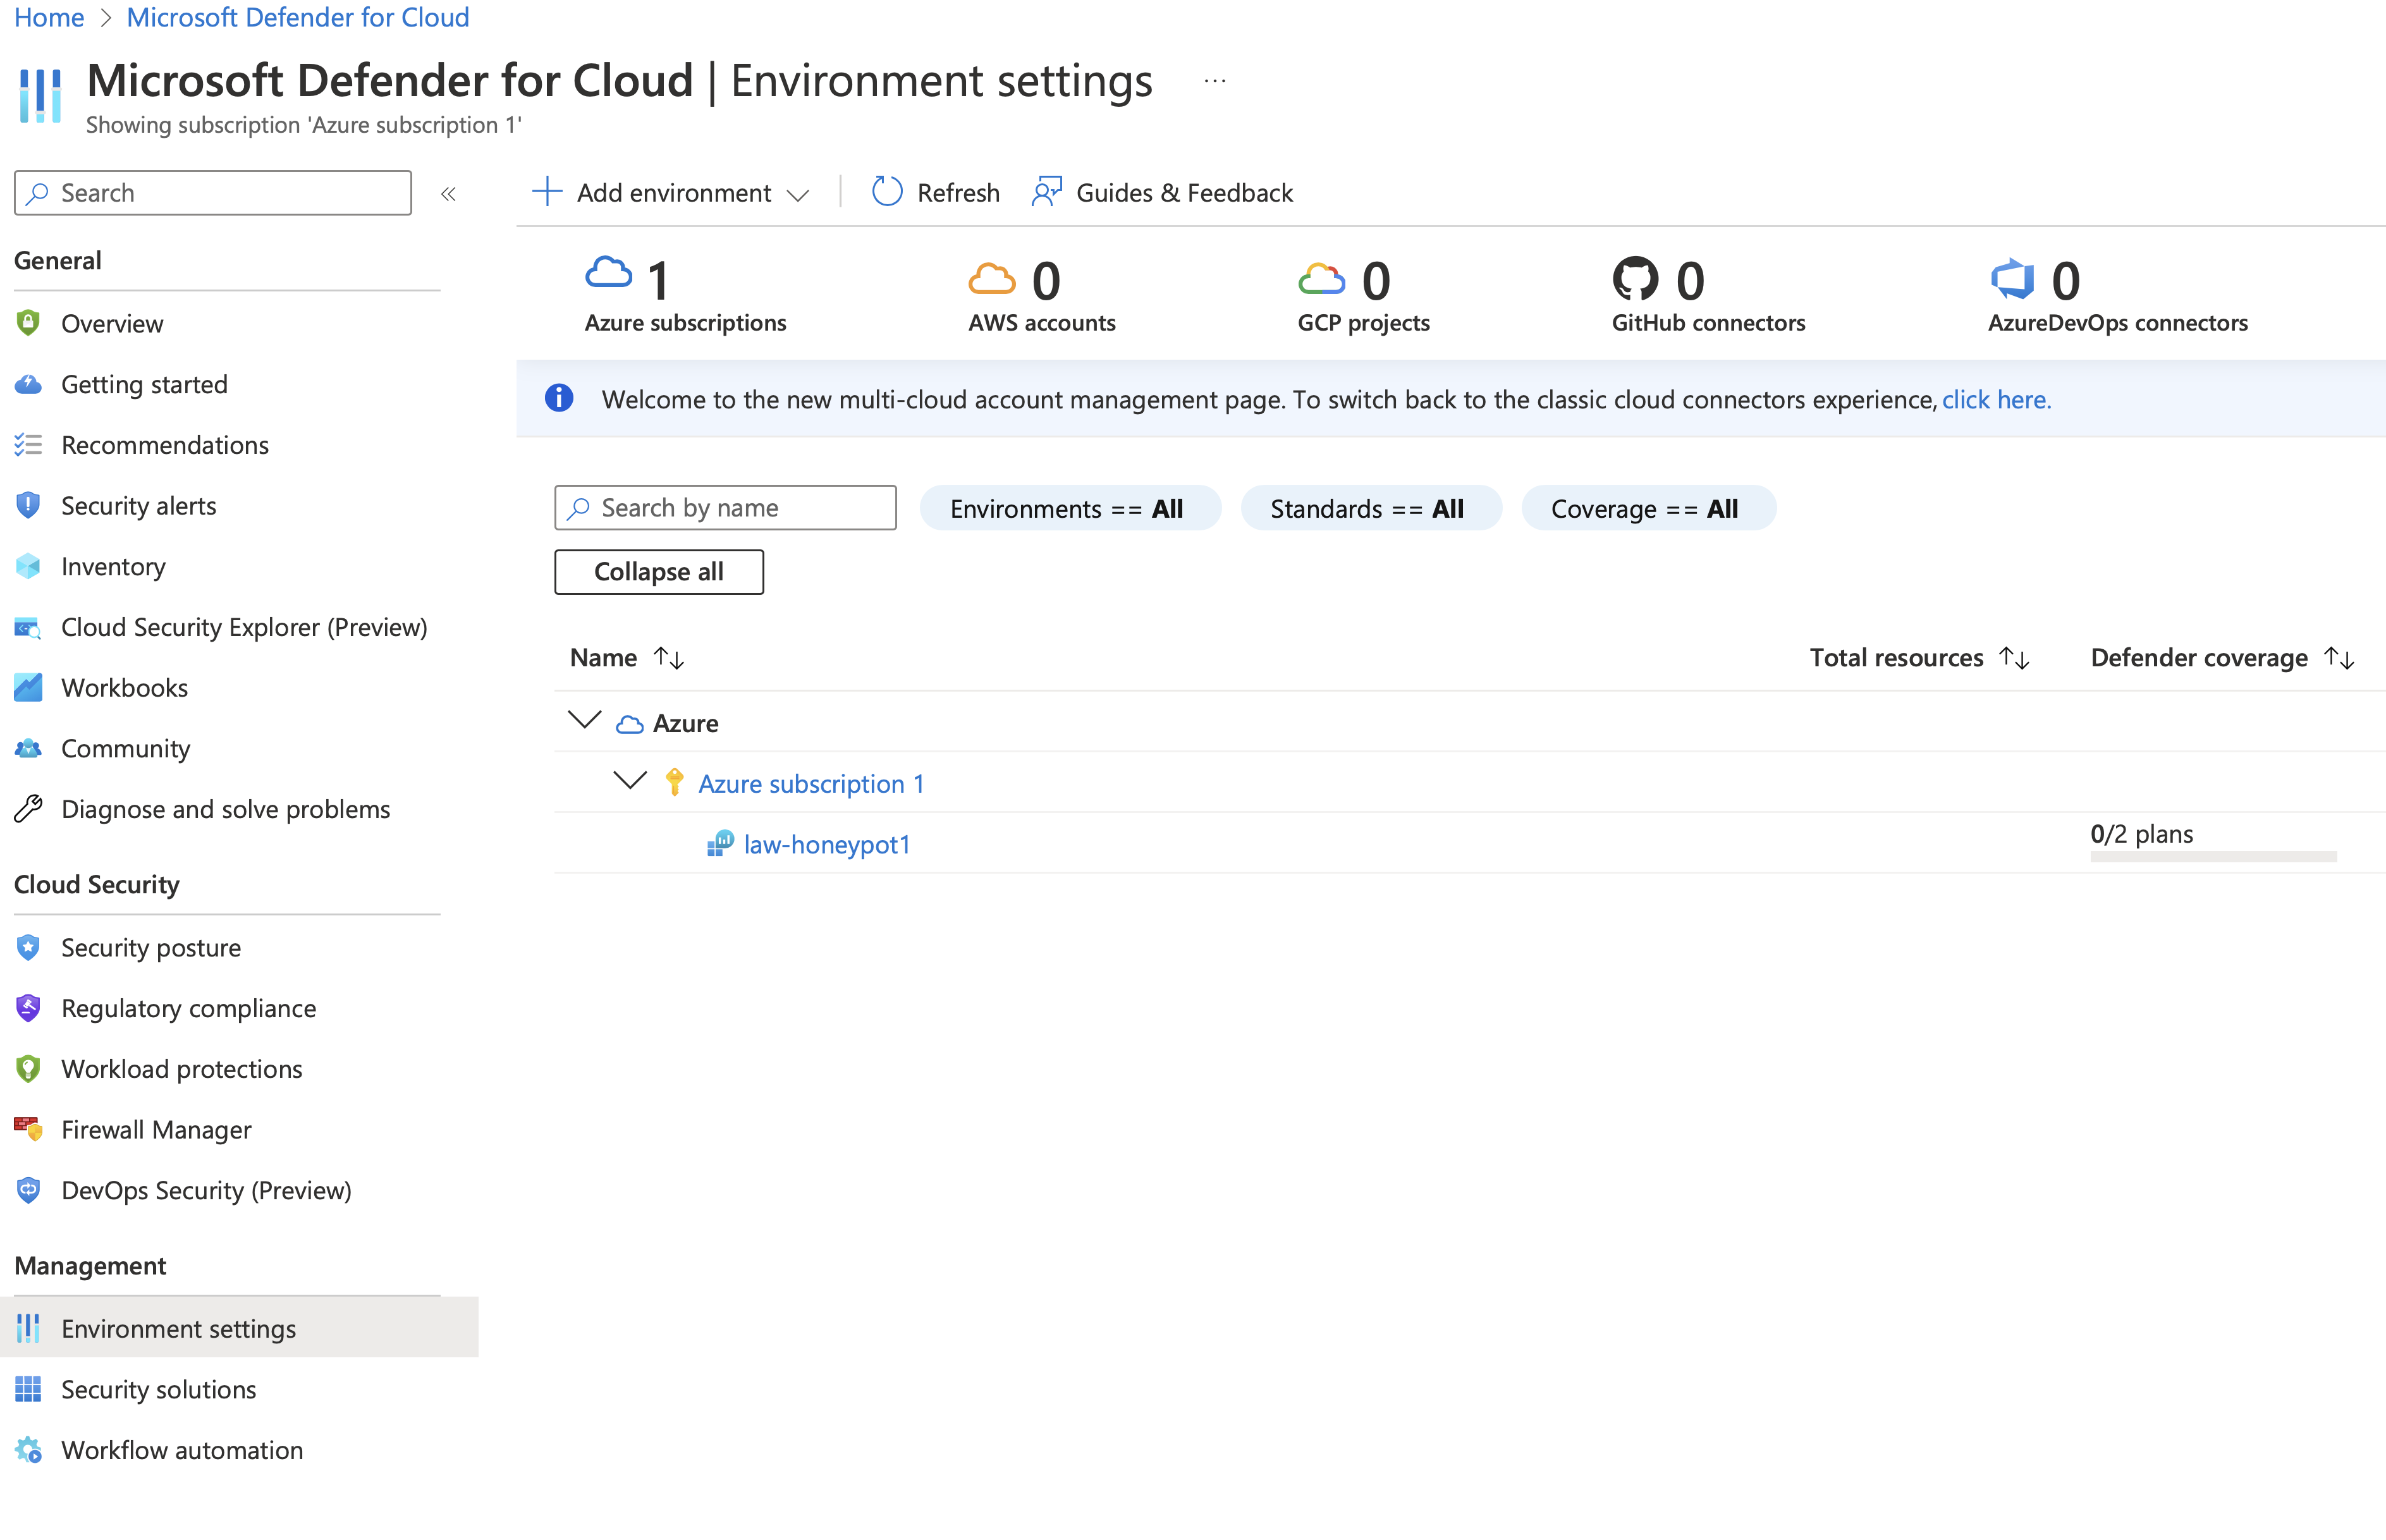Open Cloud Security Explorer (Preview)
The image size is (2386, 1540).
pos(244,627)
